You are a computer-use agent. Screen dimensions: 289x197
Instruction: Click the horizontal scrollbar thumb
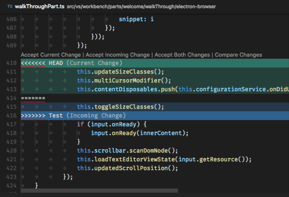(x=99, y=191)
